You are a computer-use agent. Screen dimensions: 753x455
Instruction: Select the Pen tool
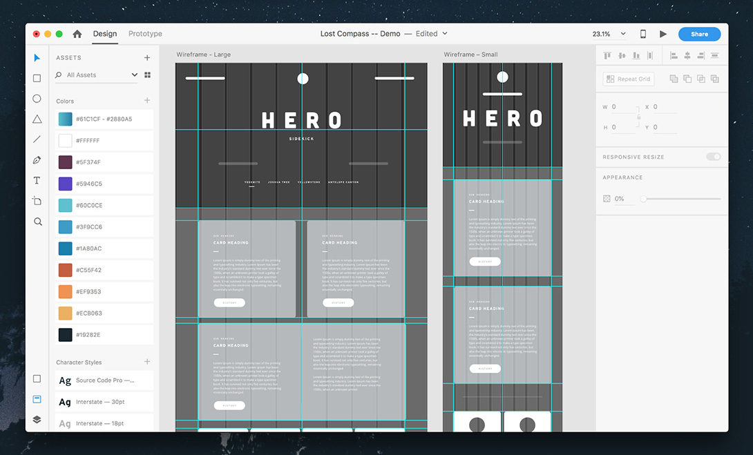[x=37, y=160]
